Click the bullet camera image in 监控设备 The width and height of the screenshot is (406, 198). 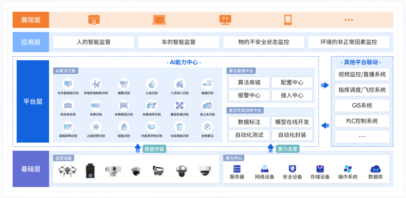158,171
